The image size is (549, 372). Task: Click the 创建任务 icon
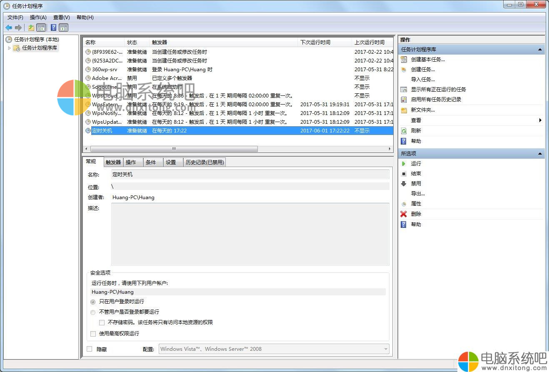tap(403, 70)
